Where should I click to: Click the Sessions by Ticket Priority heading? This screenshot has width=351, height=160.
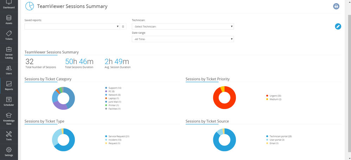208,79
